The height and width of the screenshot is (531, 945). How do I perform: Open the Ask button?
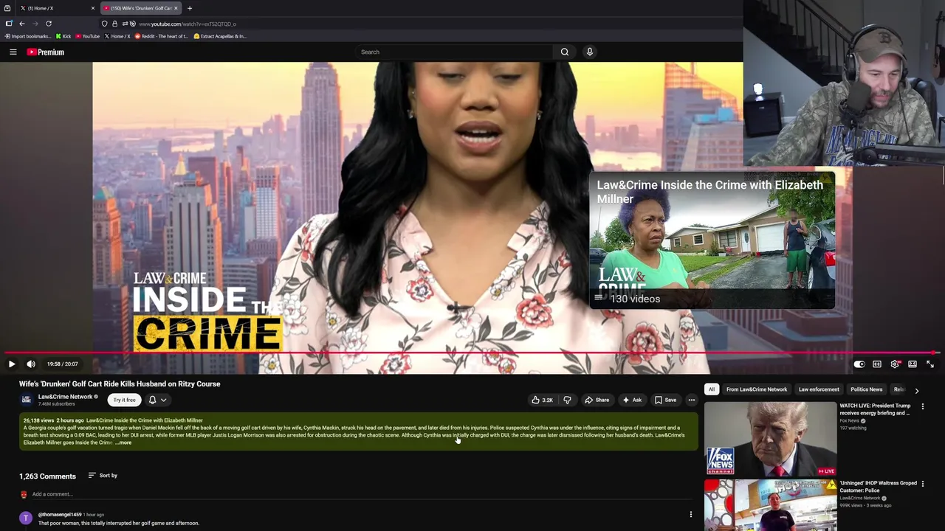[x=632, y=400]
